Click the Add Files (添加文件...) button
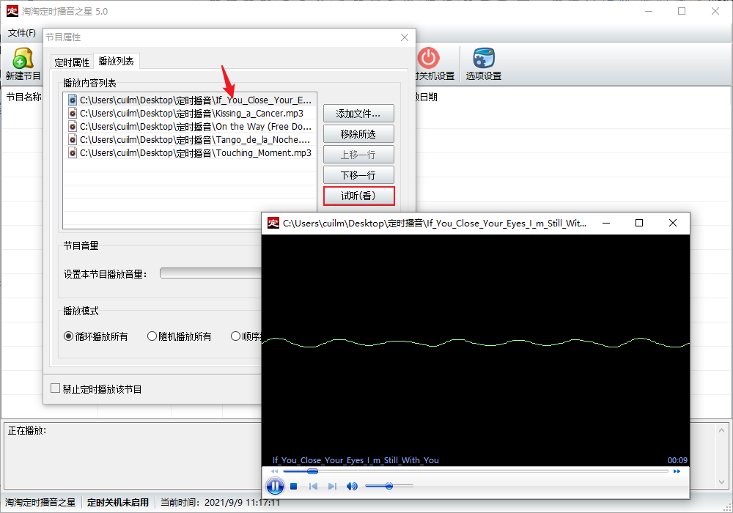 click(x=358, y=114)
